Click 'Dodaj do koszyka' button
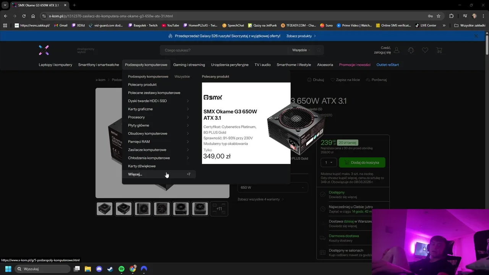Viewport: 489px width, 275px height. coord(362,162)
